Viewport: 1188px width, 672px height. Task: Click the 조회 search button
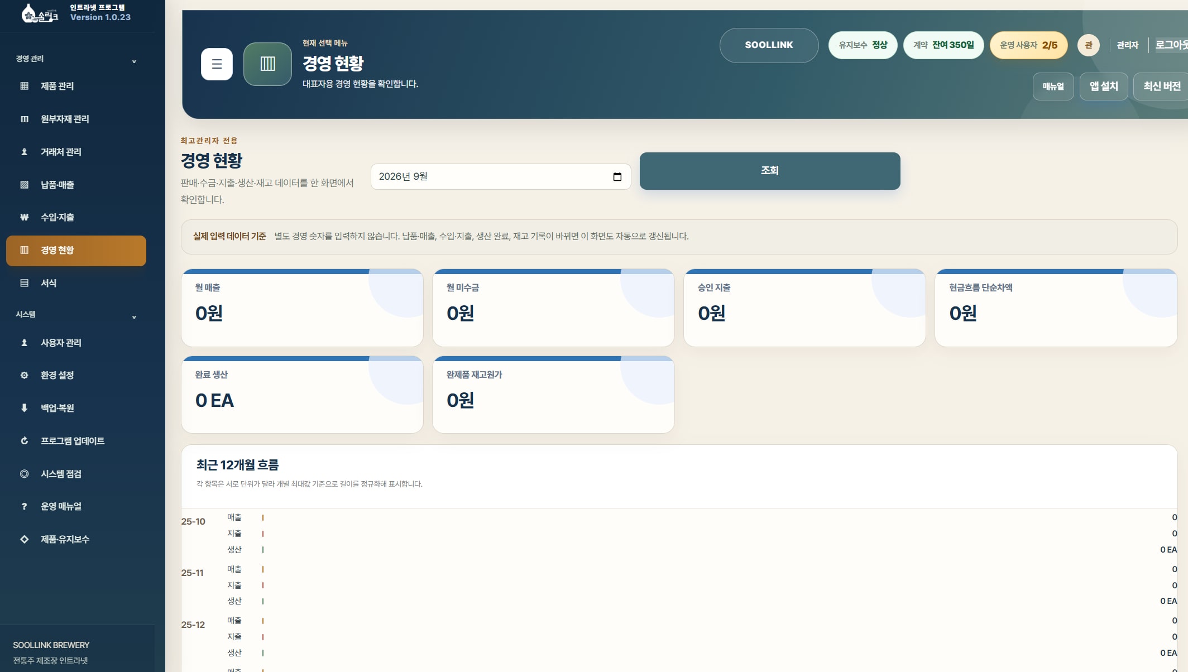tap(770, 171)
